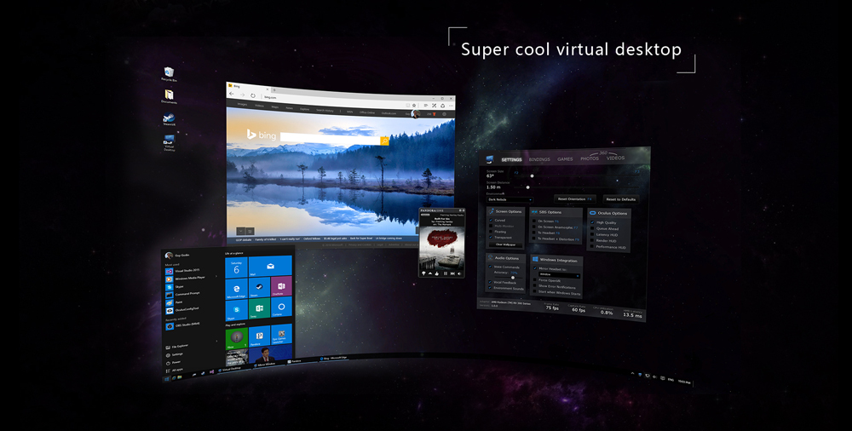Viewport: 852px width, 431px height.
Task: Open the Mail tile in Start menu
Action: click(x=270, y=267)
